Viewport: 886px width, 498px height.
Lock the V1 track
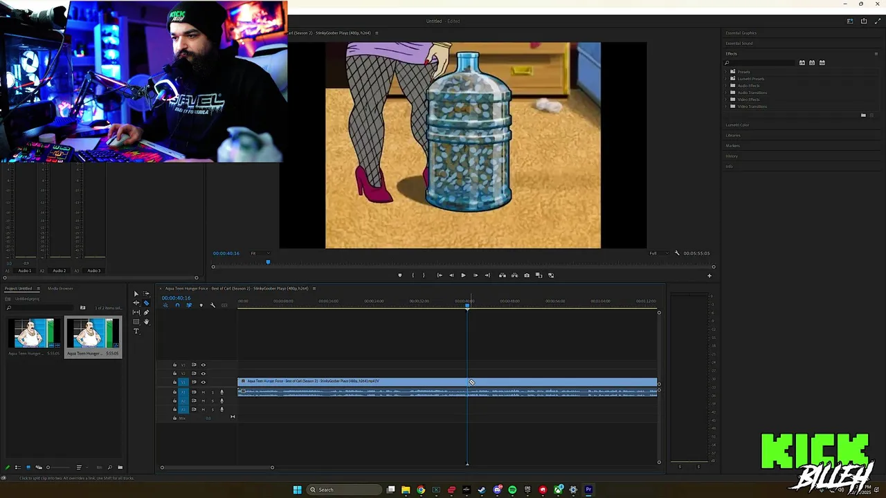tap(174, 382)
